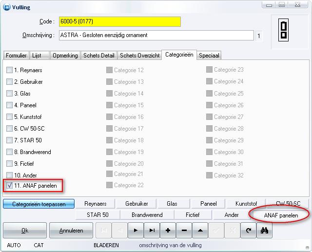Image resolution: width=312 pixels, height=252 pixels.
Task: Open the Opmerking tab
Action: [65, 55]
